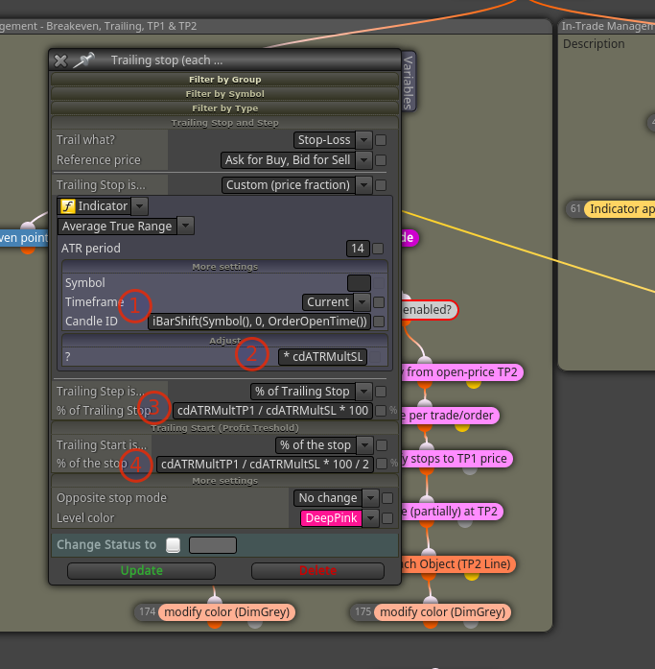
Task: Collapse the Trailing Stop and Step section
Action: tap(225, 123)
